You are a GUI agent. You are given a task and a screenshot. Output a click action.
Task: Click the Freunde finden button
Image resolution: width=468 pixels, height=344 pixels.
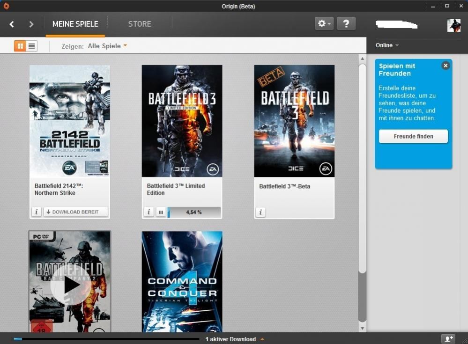[413, 136]
